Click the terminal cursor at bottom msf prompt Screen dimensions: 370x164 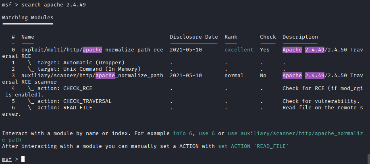click(23, 159)
